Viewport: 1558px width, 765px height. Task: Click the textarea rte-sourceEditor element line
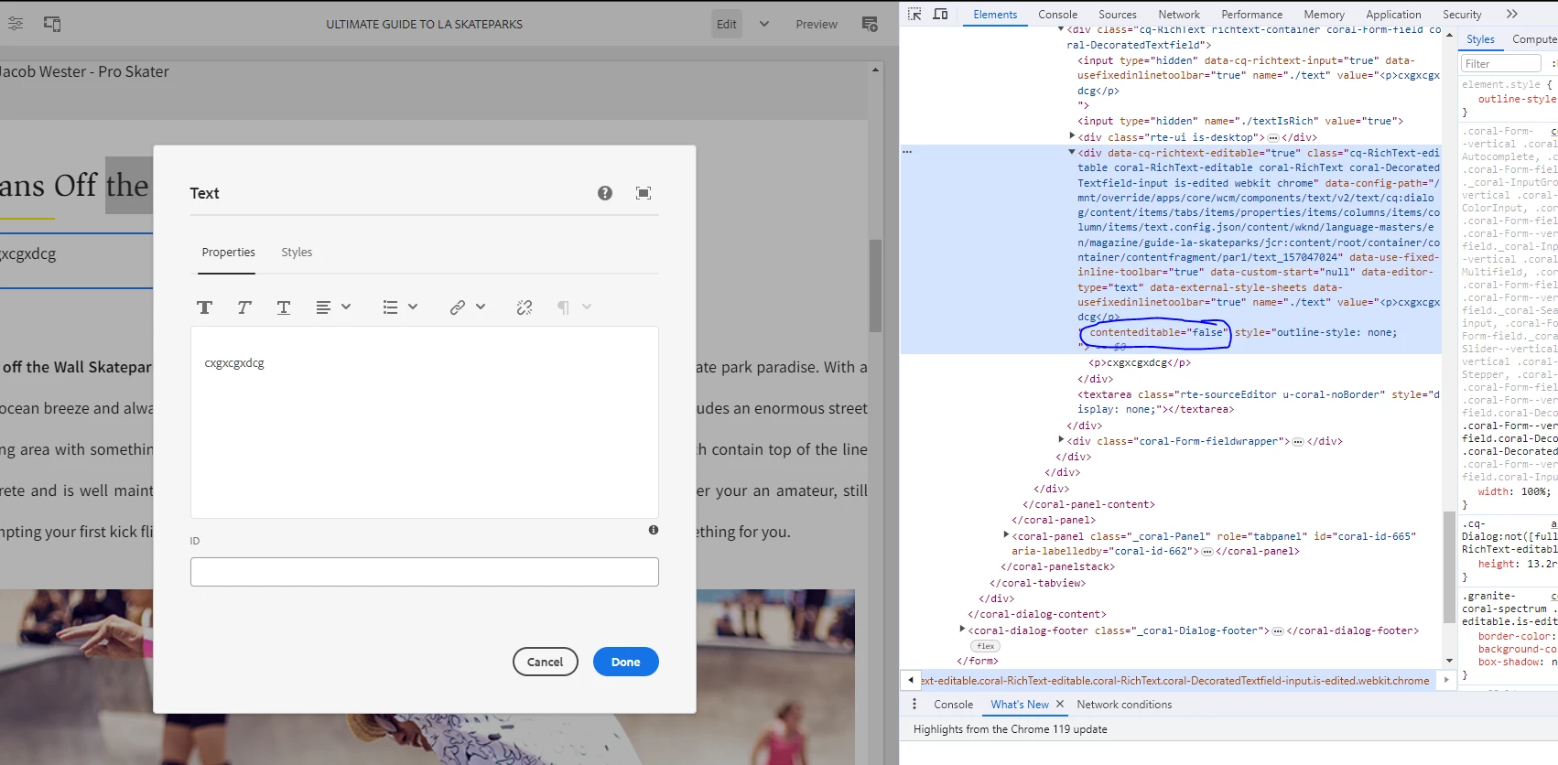click(x=1259, y=402)
